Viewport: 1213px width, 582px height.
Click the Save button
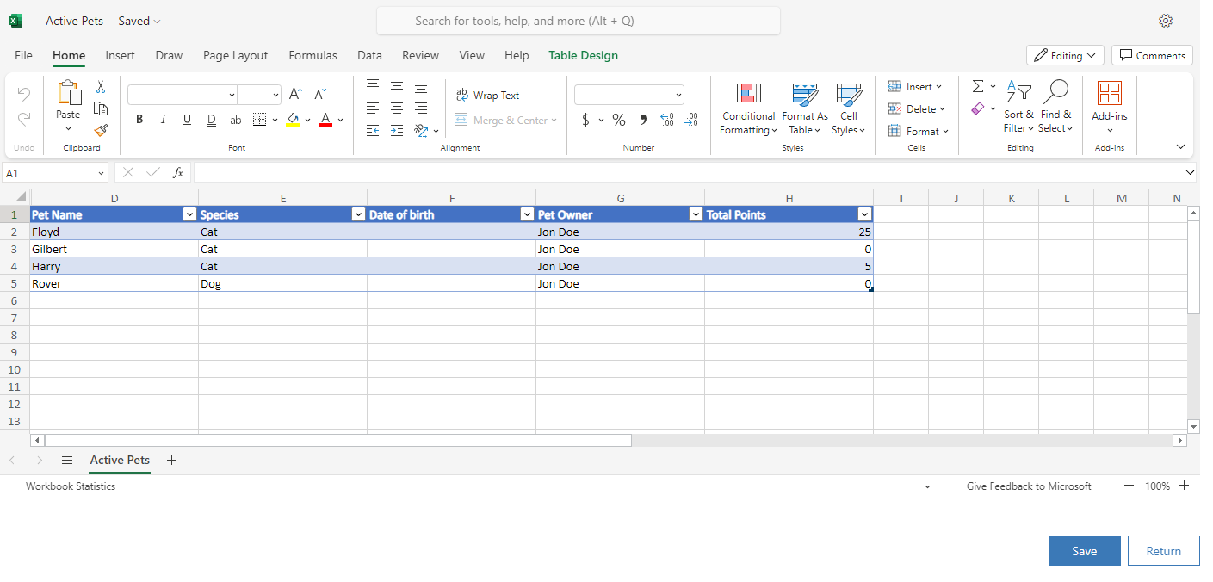(1084, 550)
